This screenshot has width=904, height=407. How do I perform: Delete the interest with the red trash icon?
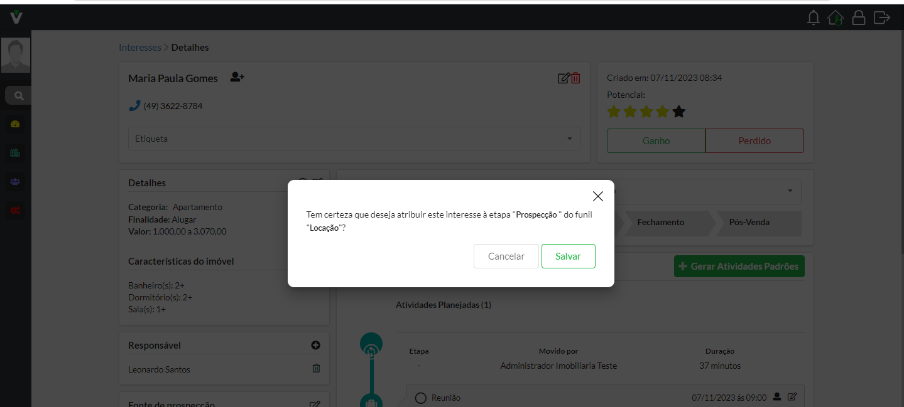pyautogui.click(x=576, y=78)
